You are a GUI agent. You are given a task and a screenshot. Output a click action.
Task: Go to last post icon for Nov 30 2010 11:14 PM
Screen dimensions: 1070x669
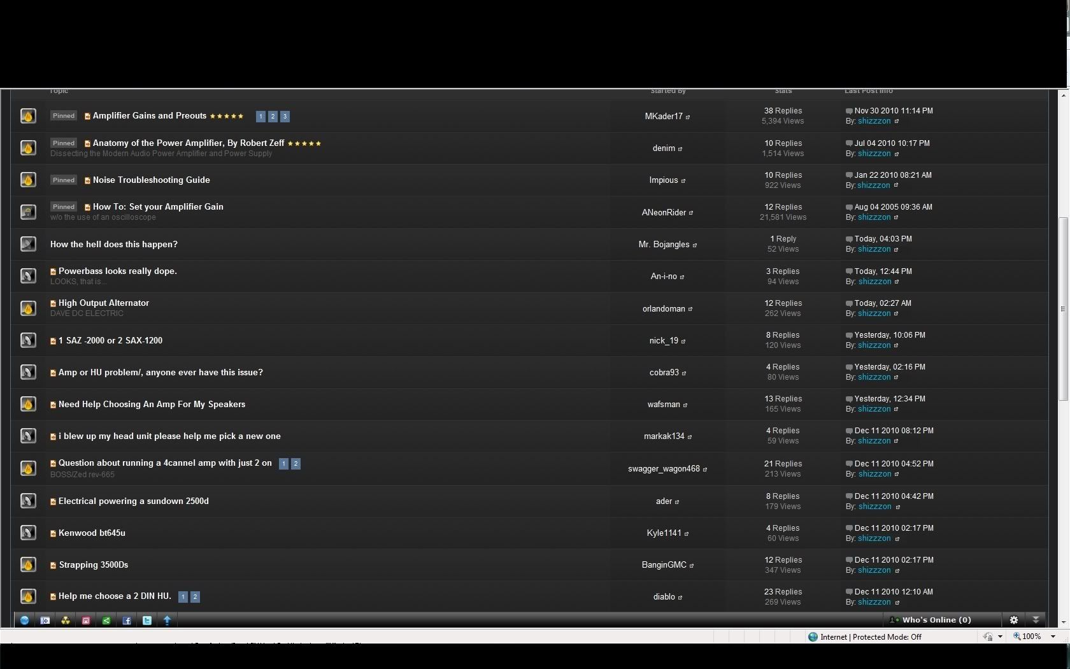pos(849,111)
